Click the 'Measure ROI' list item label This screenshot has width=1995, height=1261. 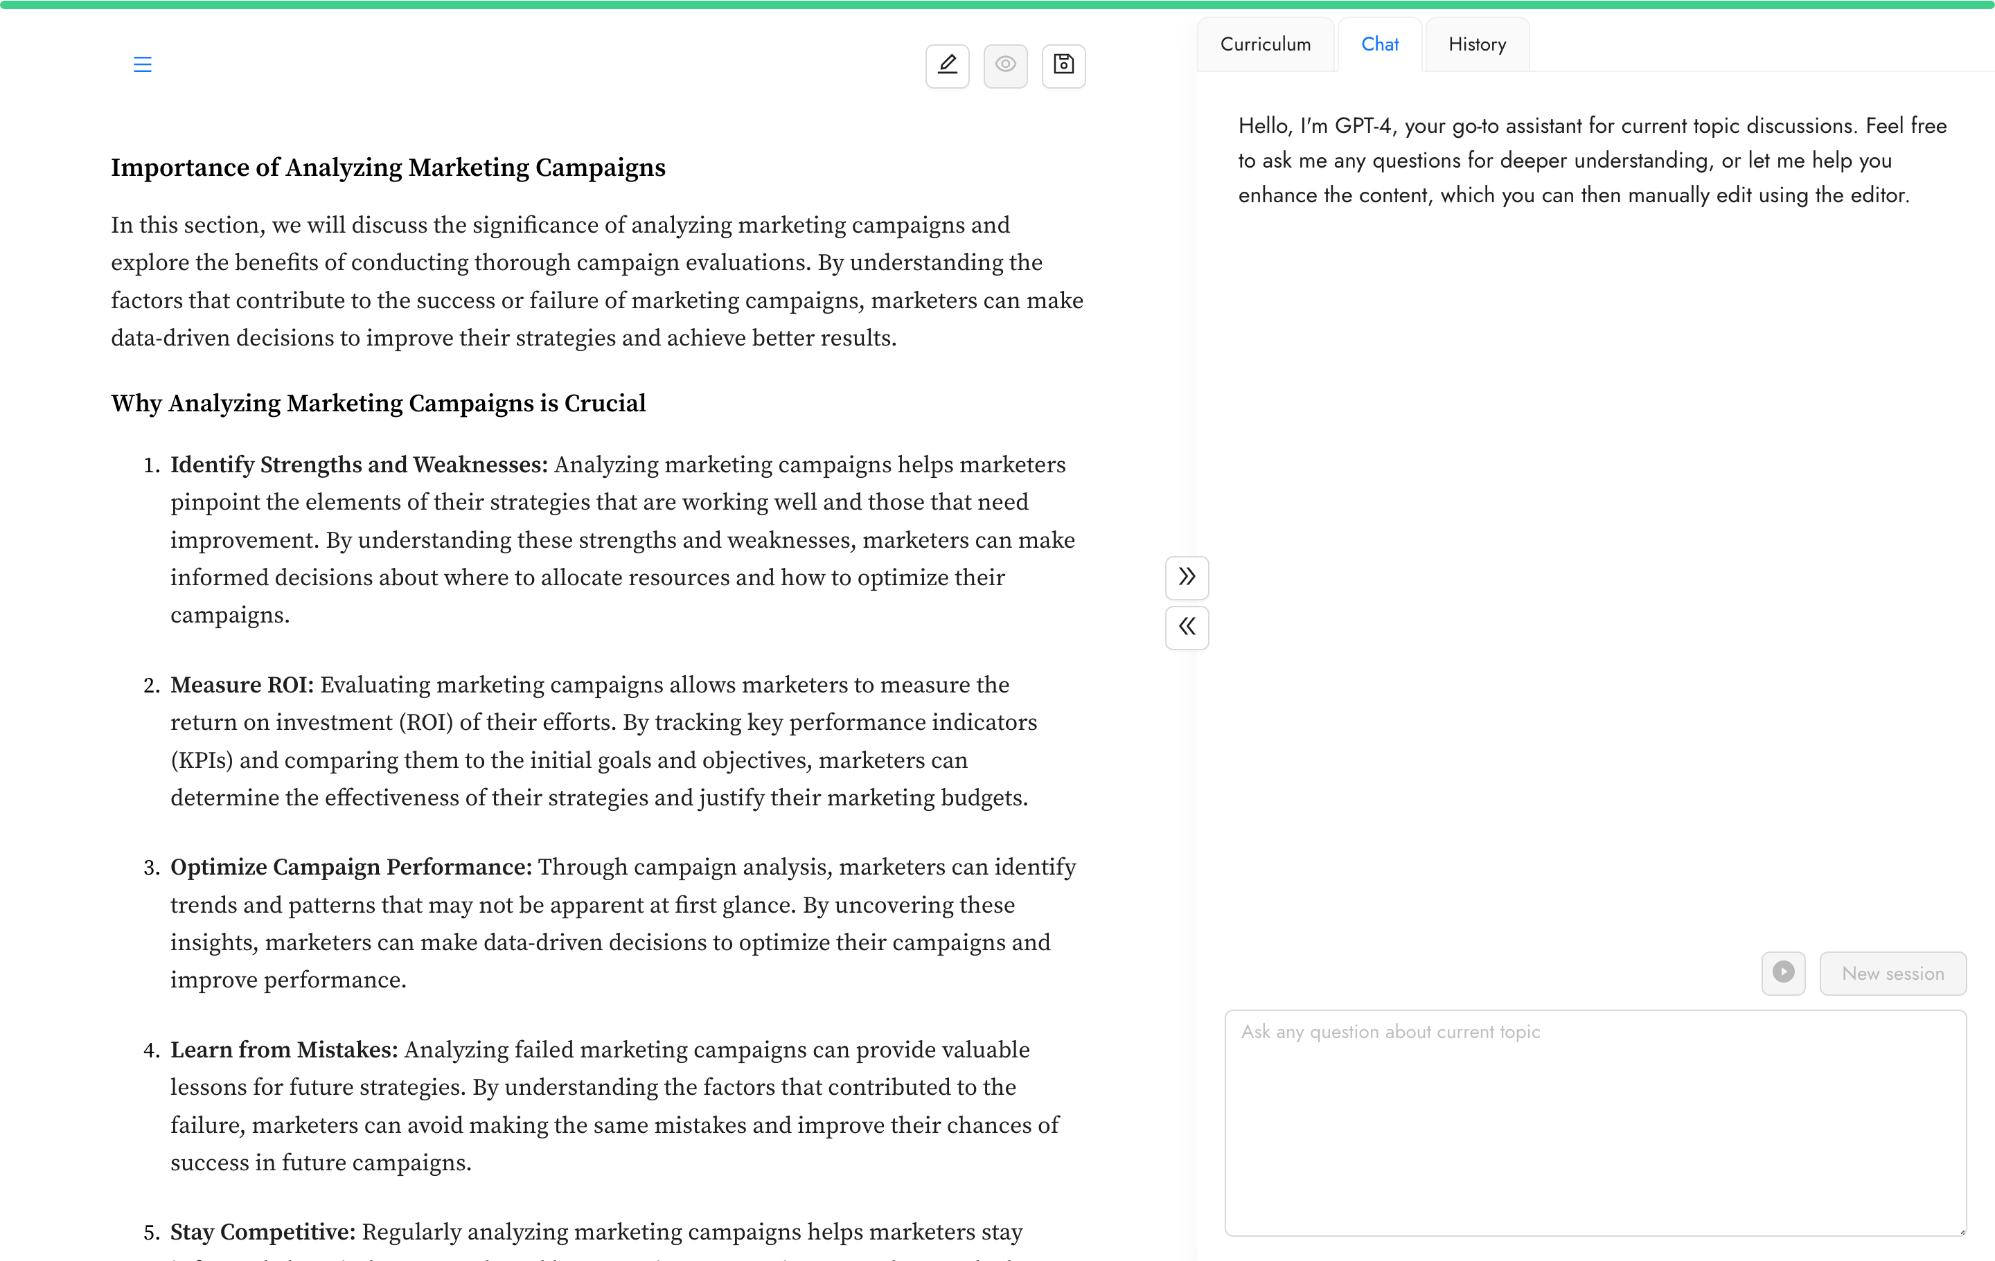coord(242,686)
